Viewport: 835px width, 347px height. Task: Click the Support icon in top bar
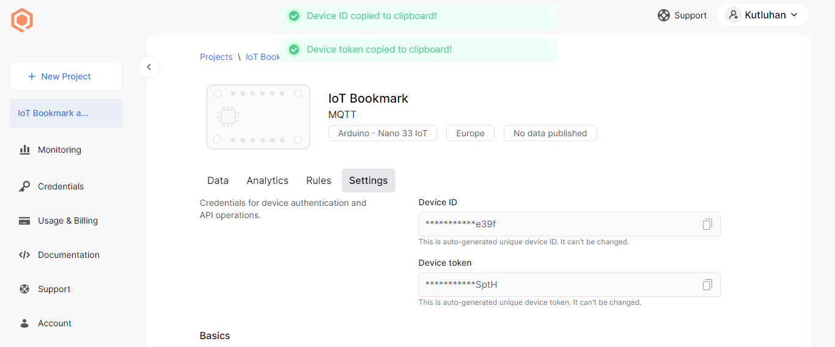pos(664,15)
